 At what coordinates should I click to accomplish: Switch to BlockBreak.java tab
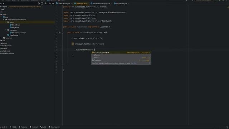(x=122, y=4)
